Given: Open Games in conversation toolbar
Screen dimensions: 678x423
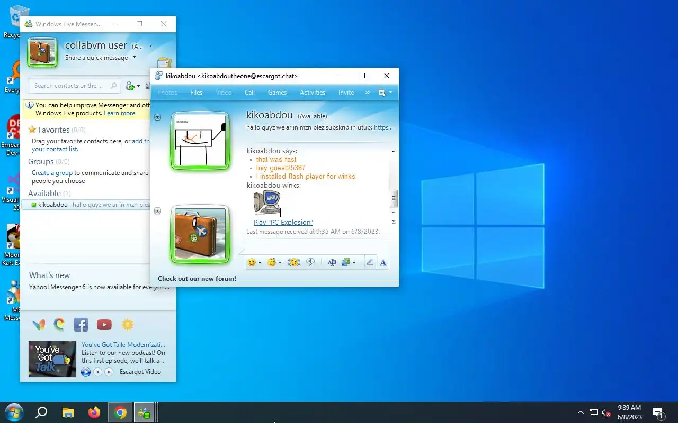Looking at the screenshot, I should click(277, 93).
